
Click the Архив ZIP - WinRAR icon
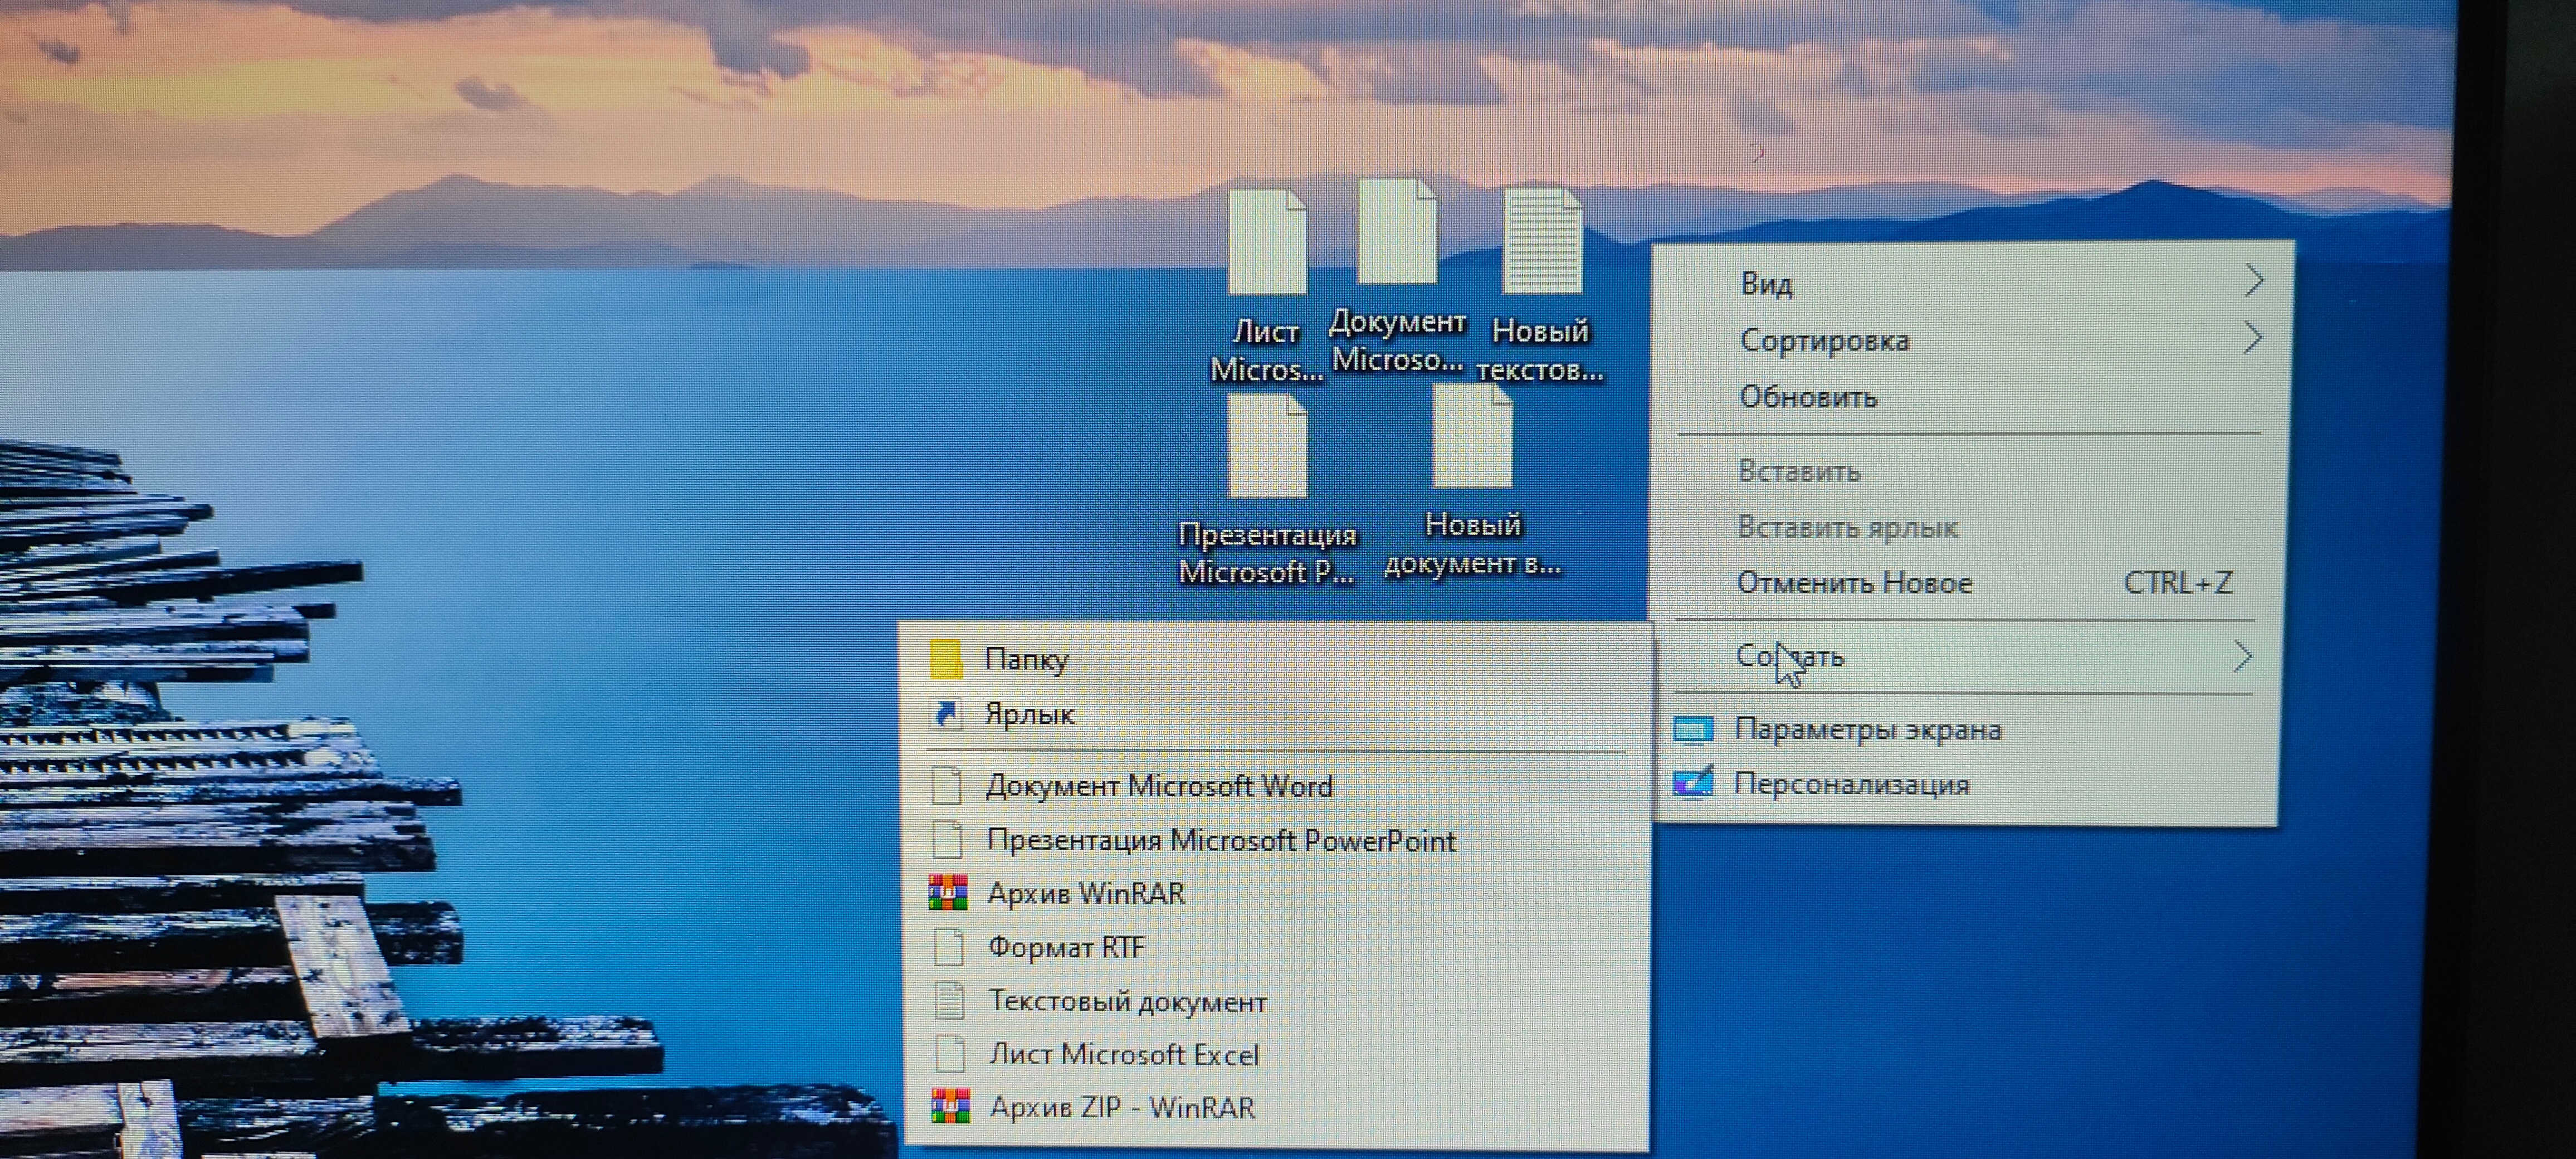[950, 1107]
